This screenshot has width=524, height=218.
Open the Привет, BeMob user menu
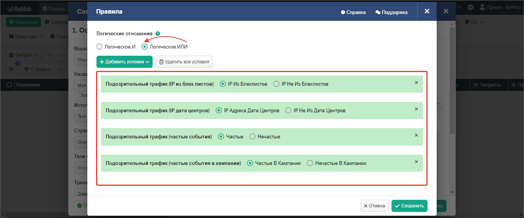(x=500, y=7)
